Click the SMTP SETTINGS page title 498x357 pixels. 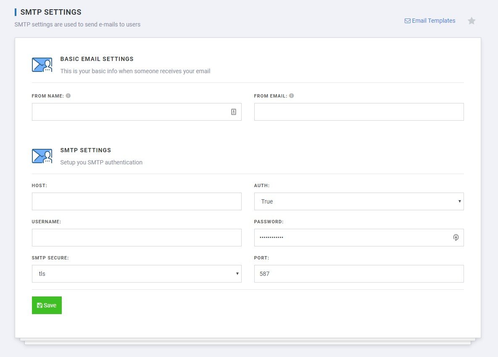(51, 12)
